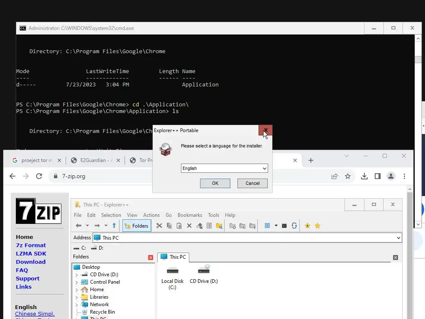Screen dimensions: 425x319
Task: Open the Back history dropdown in Explorer++
Action: click(x=87, y=226)
